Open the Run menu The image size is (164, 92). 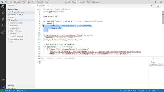click(33, 2)
